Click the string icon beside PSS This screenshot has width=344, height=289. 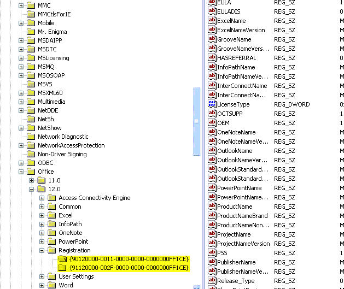point(212,252)
